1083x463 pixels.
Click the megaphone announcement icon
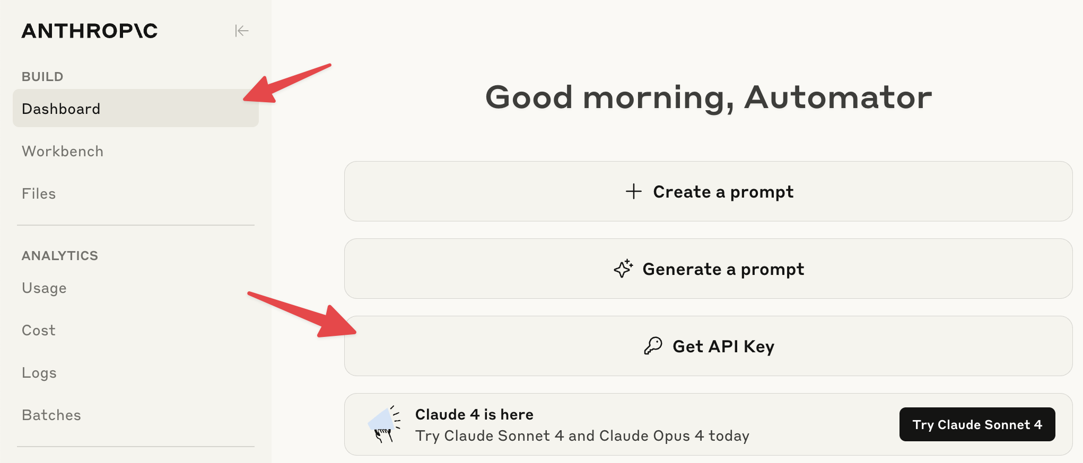[x=384, y=424]
